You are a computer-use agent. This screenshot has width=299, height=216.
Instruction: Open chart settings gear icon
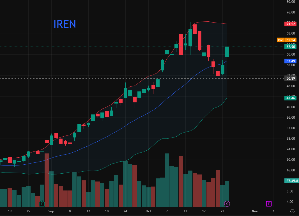(x=292, y=211)
